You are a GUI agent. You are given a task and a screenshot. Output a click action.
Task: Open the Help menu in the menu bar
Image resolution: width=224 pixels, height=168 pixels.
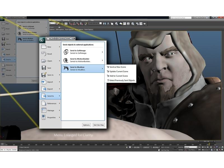(x=92, y=20)
